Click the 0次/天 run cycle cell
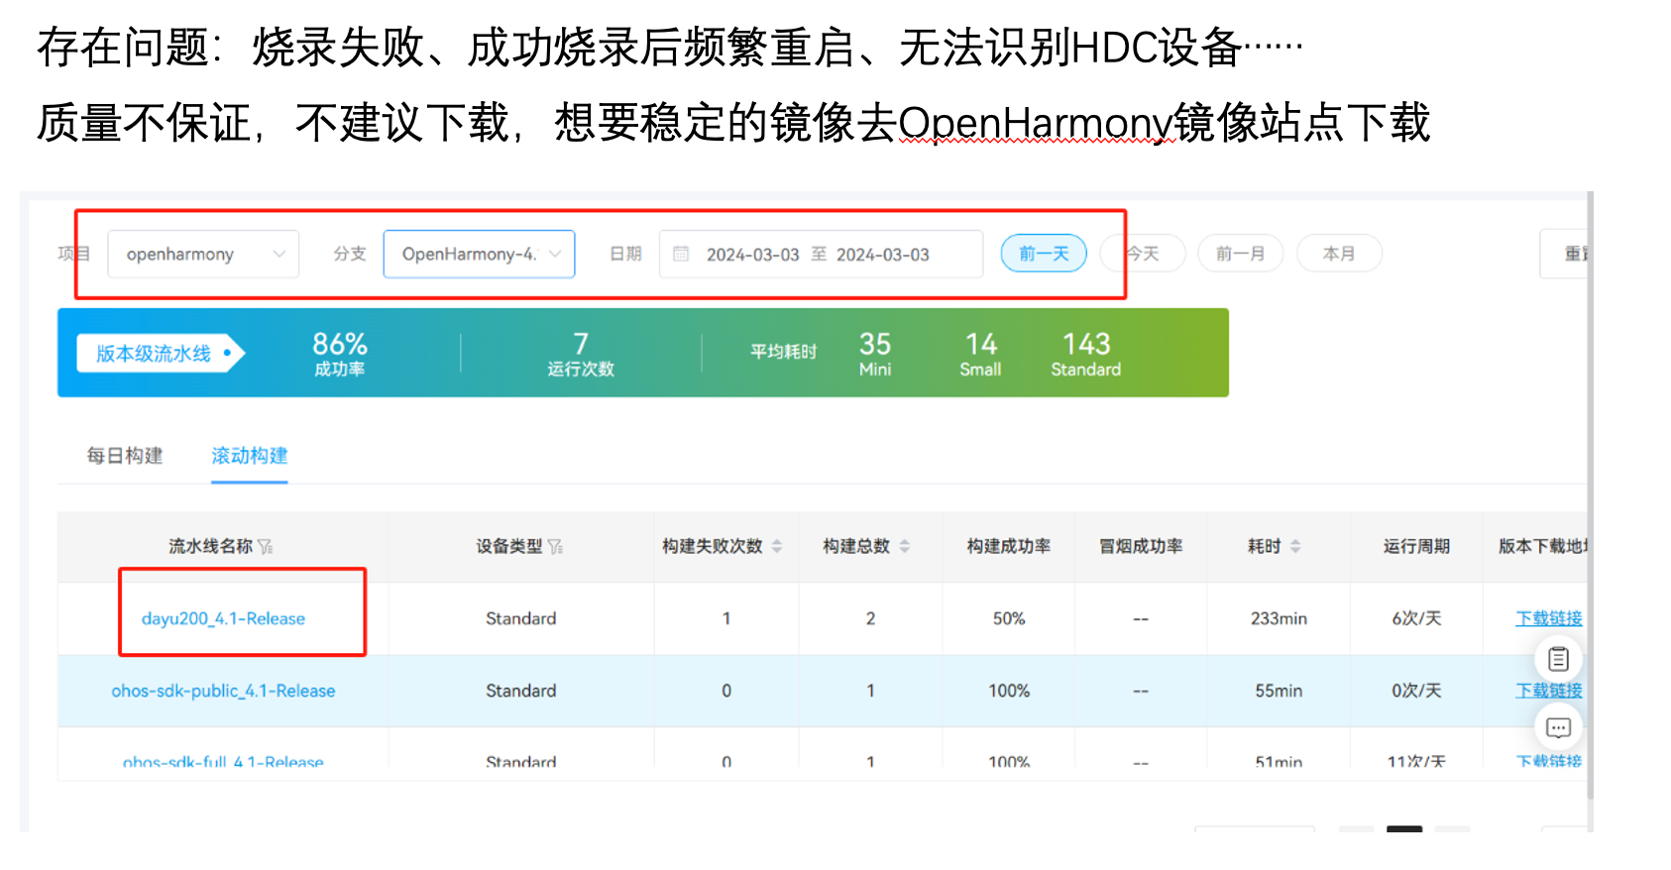 click(1416, 691)
